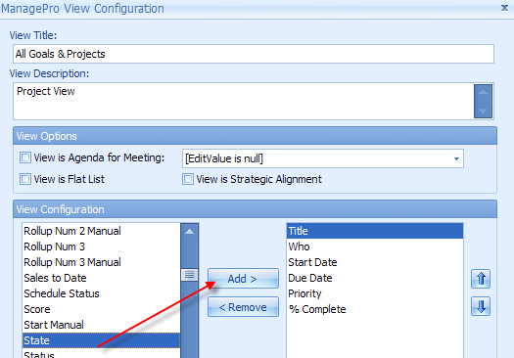514x358 pixels.
Task: Select the highlighted State field
Action: tap(101, 340)
